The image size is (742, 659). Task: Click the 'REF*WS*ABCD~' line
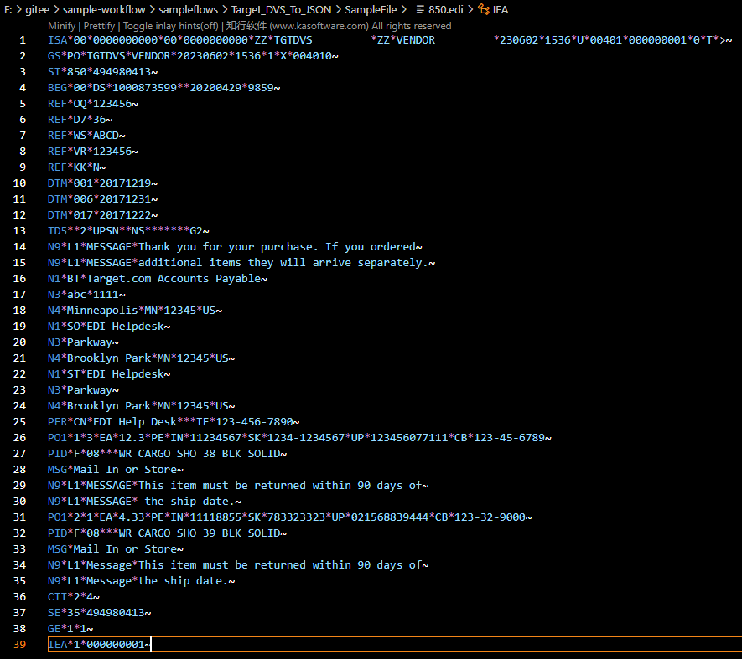(x=86, y=136)
